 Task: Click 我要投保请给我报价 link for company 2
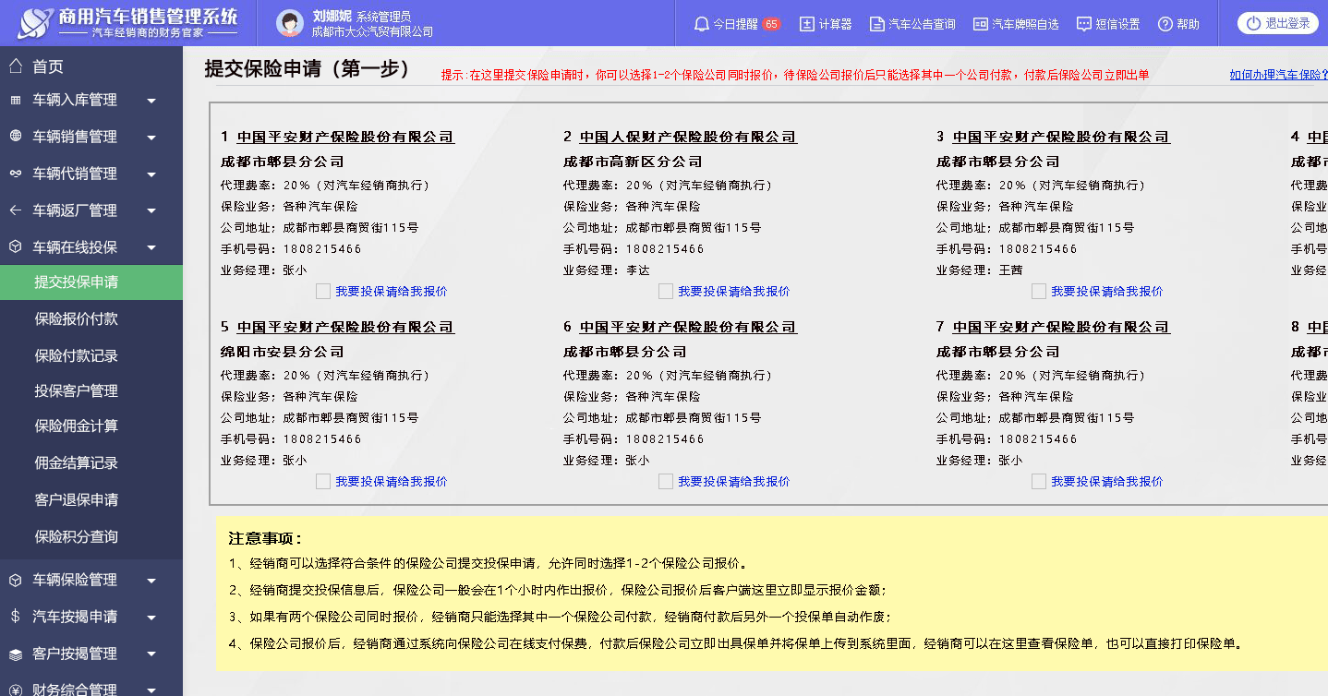point(734,291)
